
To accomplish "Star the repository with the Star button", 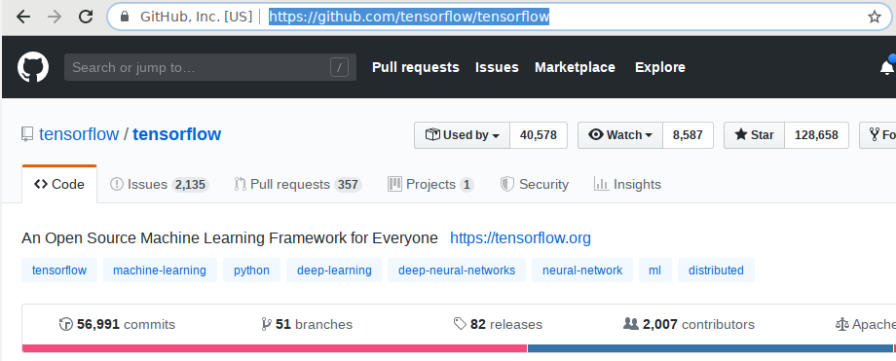I will click(x=754, y=135).
